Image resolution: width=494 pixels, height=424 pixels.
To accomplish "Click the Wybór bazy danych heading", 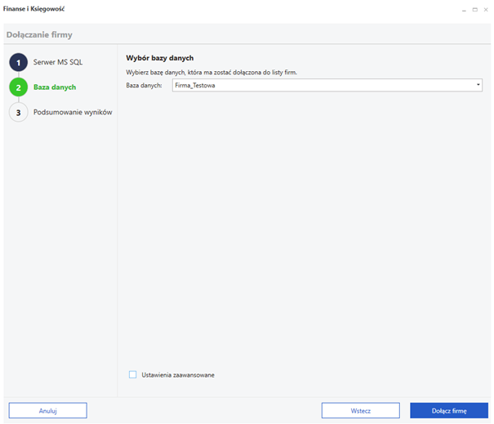I will click(160, 58).
